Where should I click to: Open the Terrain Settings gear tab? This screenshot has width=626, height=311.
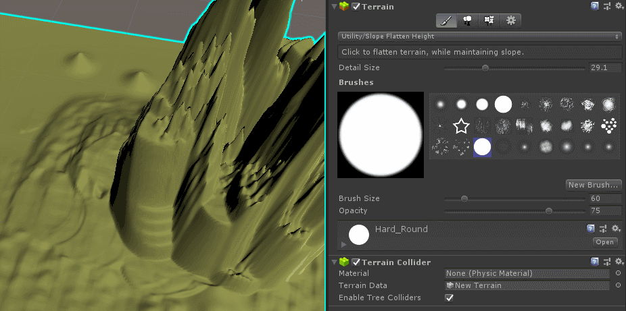pos(510,21)
